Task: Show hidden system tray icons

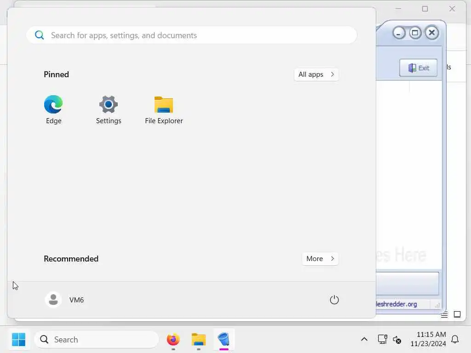Action: (364, 340)
